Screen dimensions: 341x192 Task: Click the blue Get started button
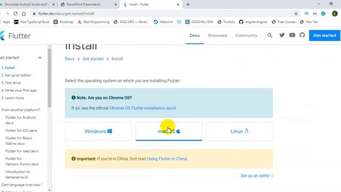point(324,35)
